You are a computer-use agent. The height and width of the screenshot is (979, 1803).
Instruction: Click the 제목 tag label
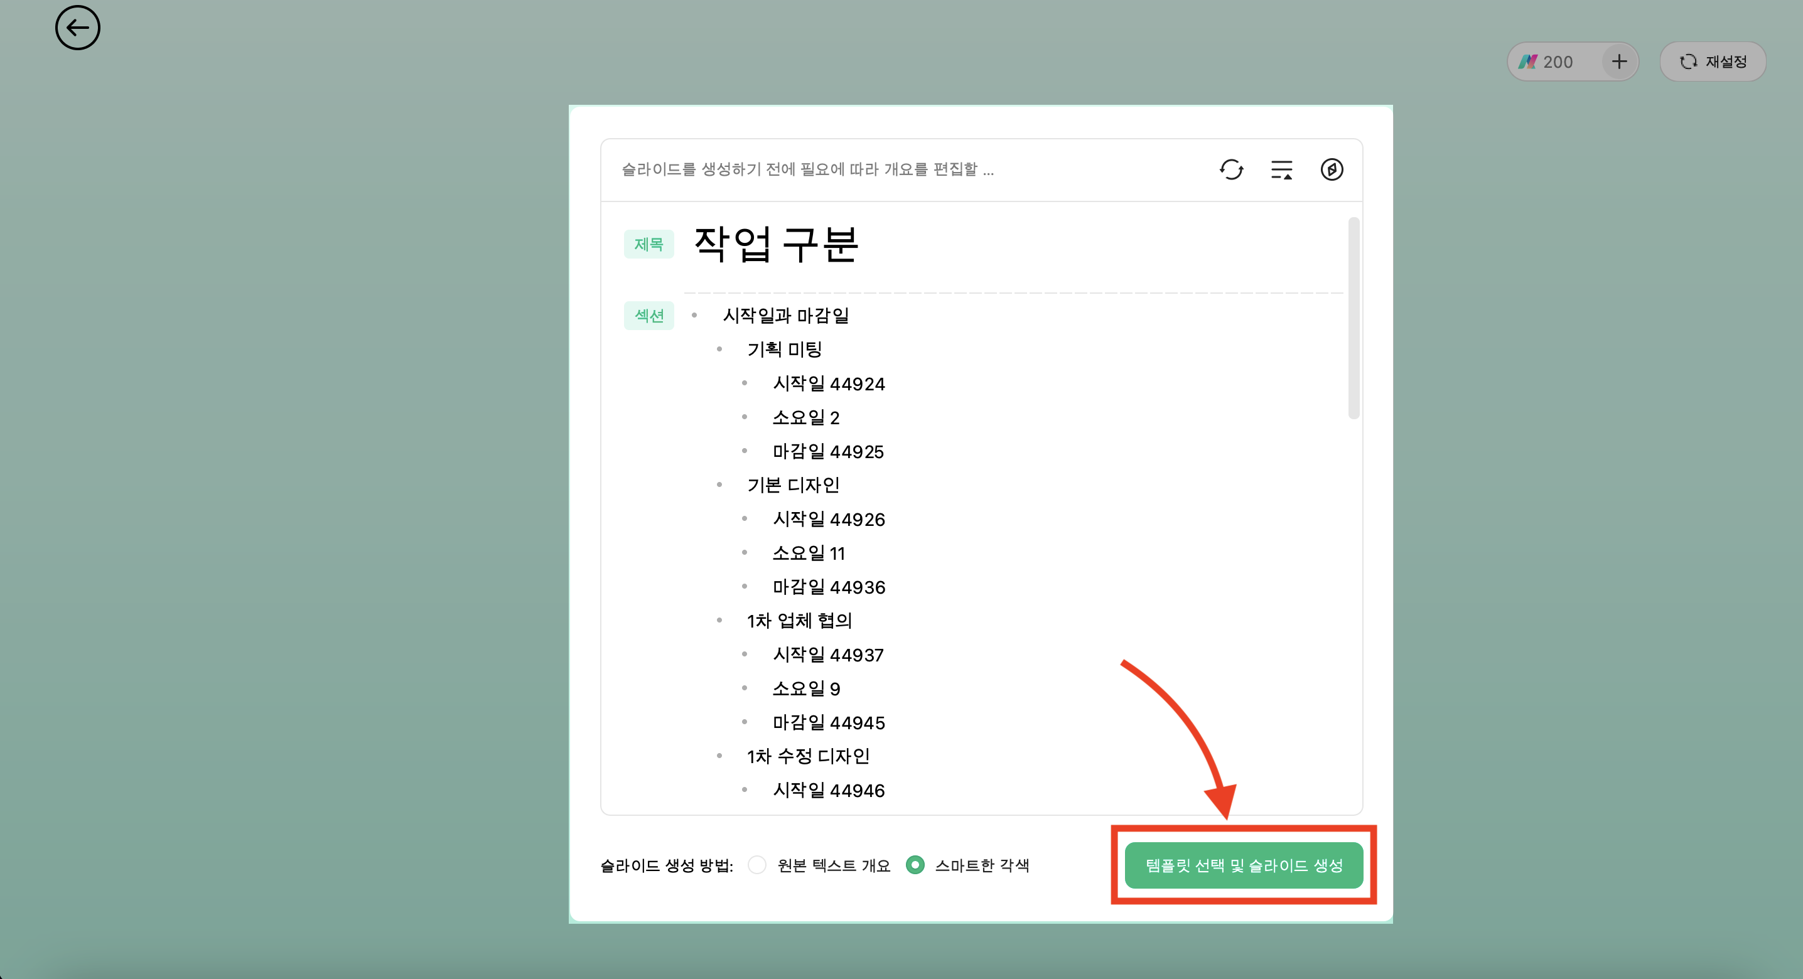coord(648,244)
